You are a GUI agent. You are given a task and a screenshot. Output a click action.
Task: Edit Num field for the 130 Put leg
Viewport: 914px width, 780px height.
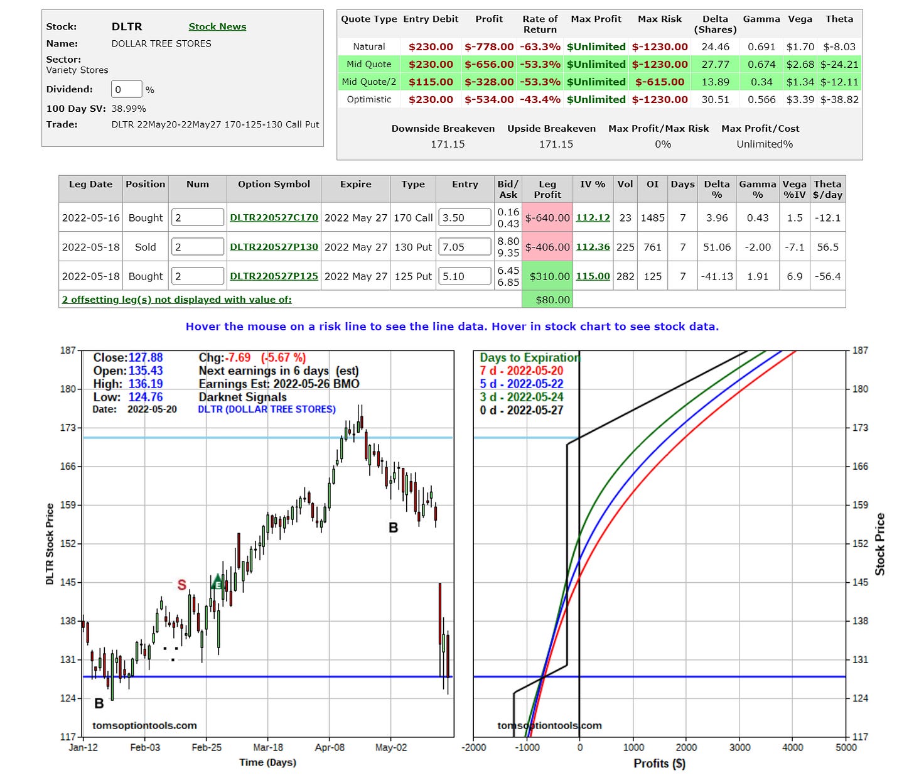pos(198,247)
